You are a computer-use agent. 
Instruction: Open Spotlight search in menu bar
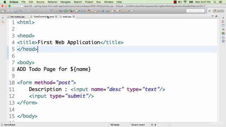[215, 2]
